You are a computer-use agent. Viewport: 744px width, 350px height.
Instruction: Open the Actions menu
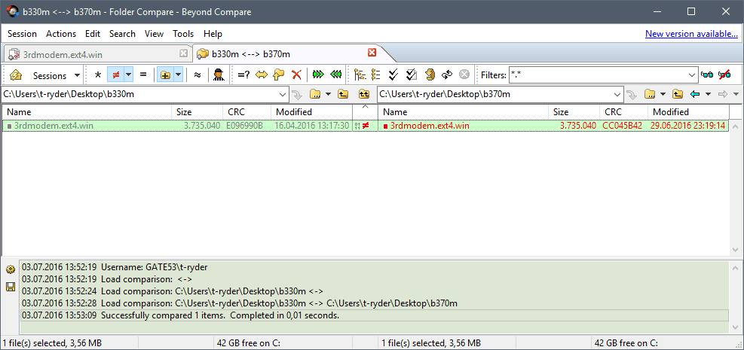(x=61, y=34)
